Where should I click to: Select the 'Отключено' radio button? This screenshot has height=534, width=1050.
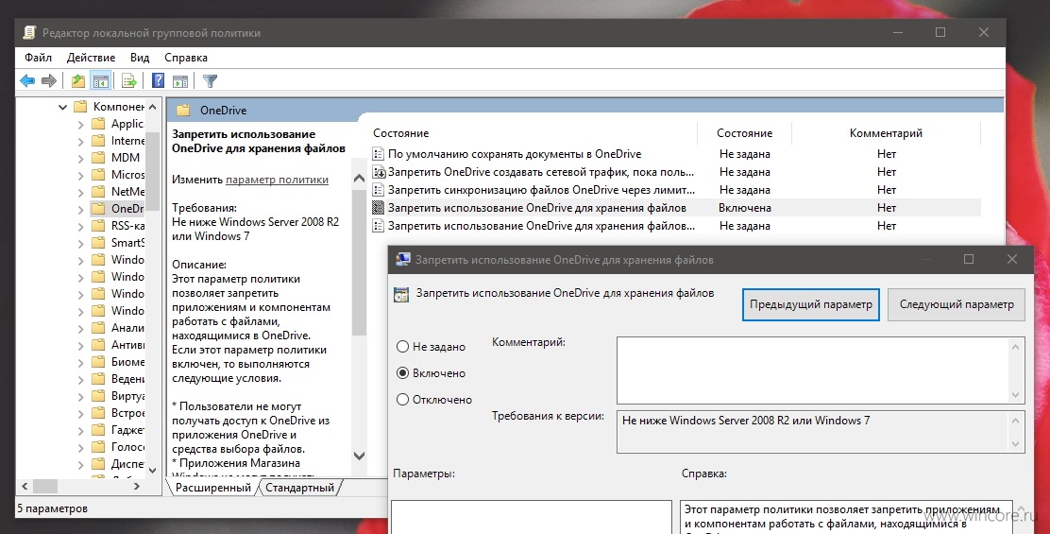[x=402, y=400]
